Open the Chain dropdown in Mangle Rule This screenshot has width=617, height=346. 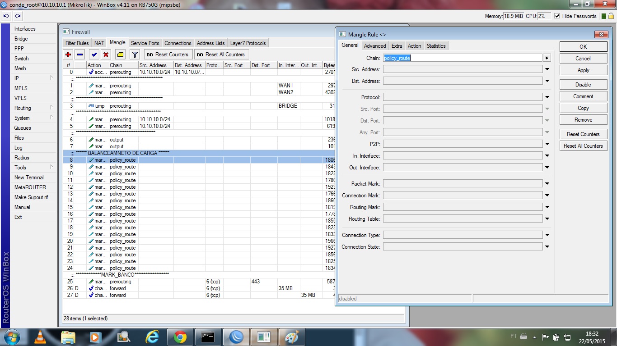click(547, 58)
